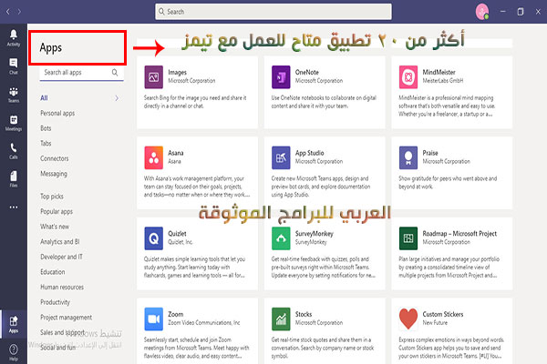Viewport: 547px width, 364px height.
Task: Click the Zoom app title
Action: pyautogui.click(x=175, y=314)
